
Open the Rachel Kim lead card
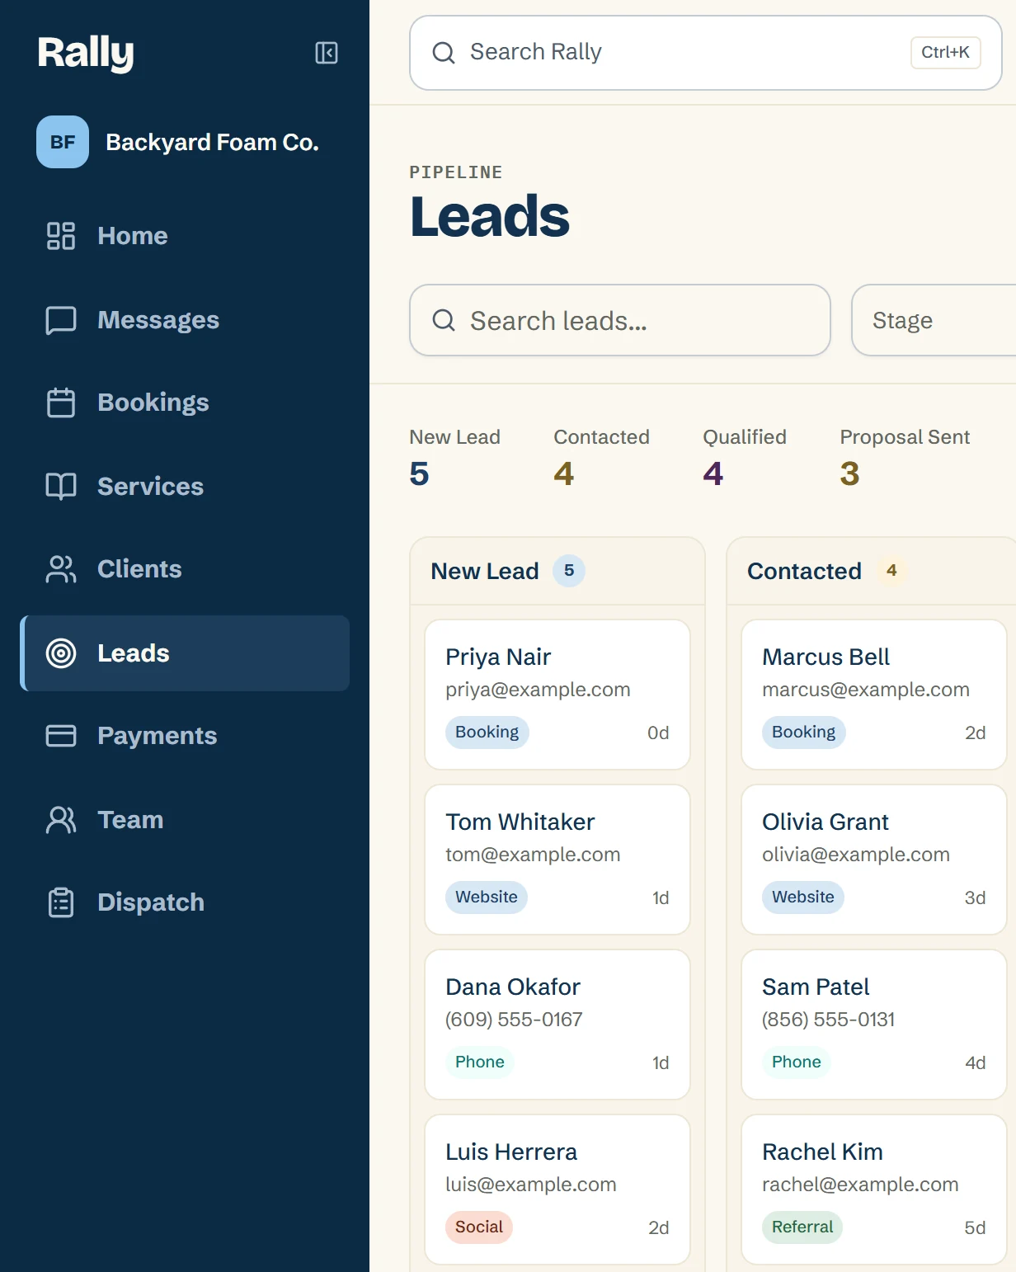tap(874, 1190)
